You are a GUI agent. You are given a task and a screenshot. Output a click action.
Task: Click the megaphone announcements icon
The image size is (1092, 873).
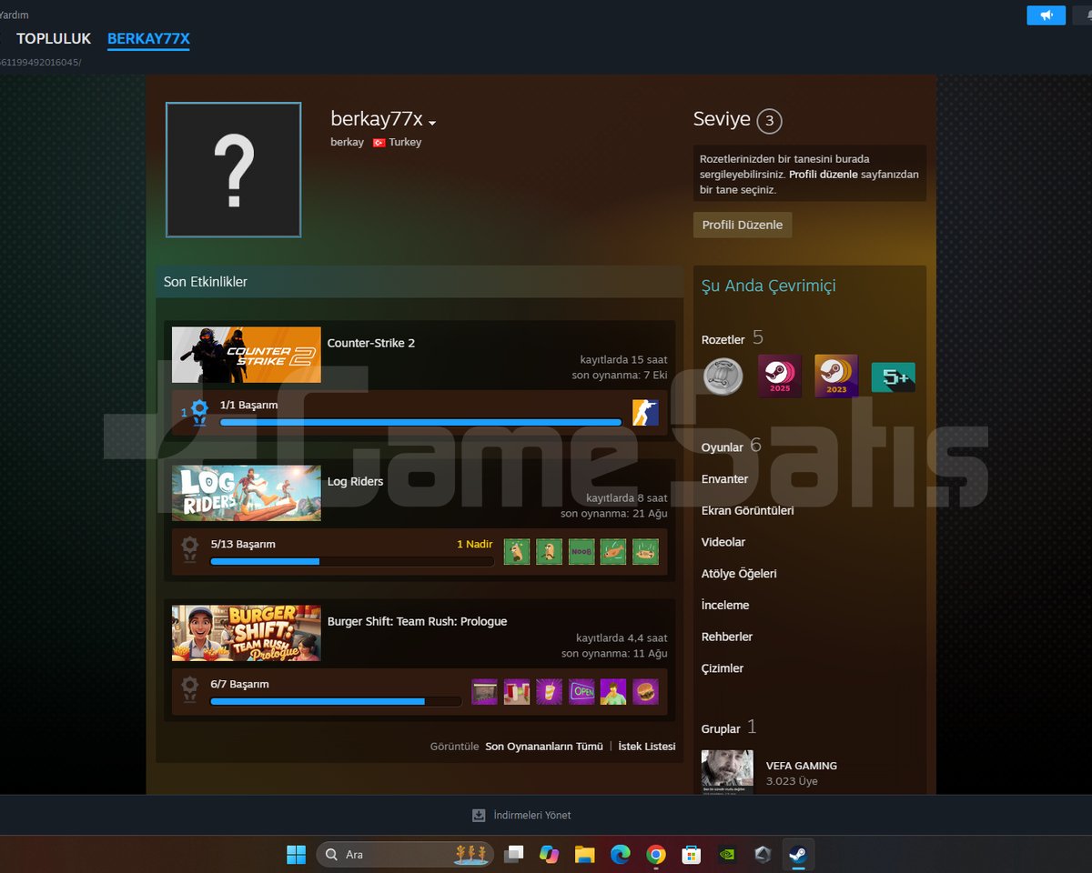click(1046, 15)
